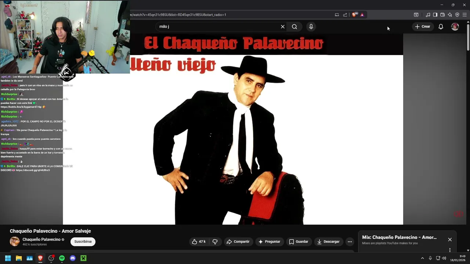Click the share page icon in address bar
The width and height of the screenshot is (470, 264).
(345, 15)
